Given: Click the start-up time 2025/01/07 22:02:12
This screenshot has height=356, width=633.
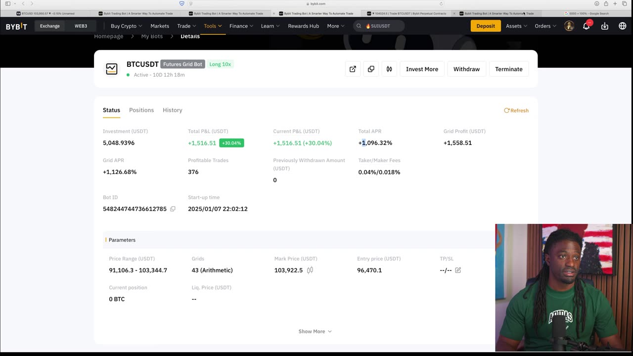Looking at the screenshot, I should pos(218,209).
